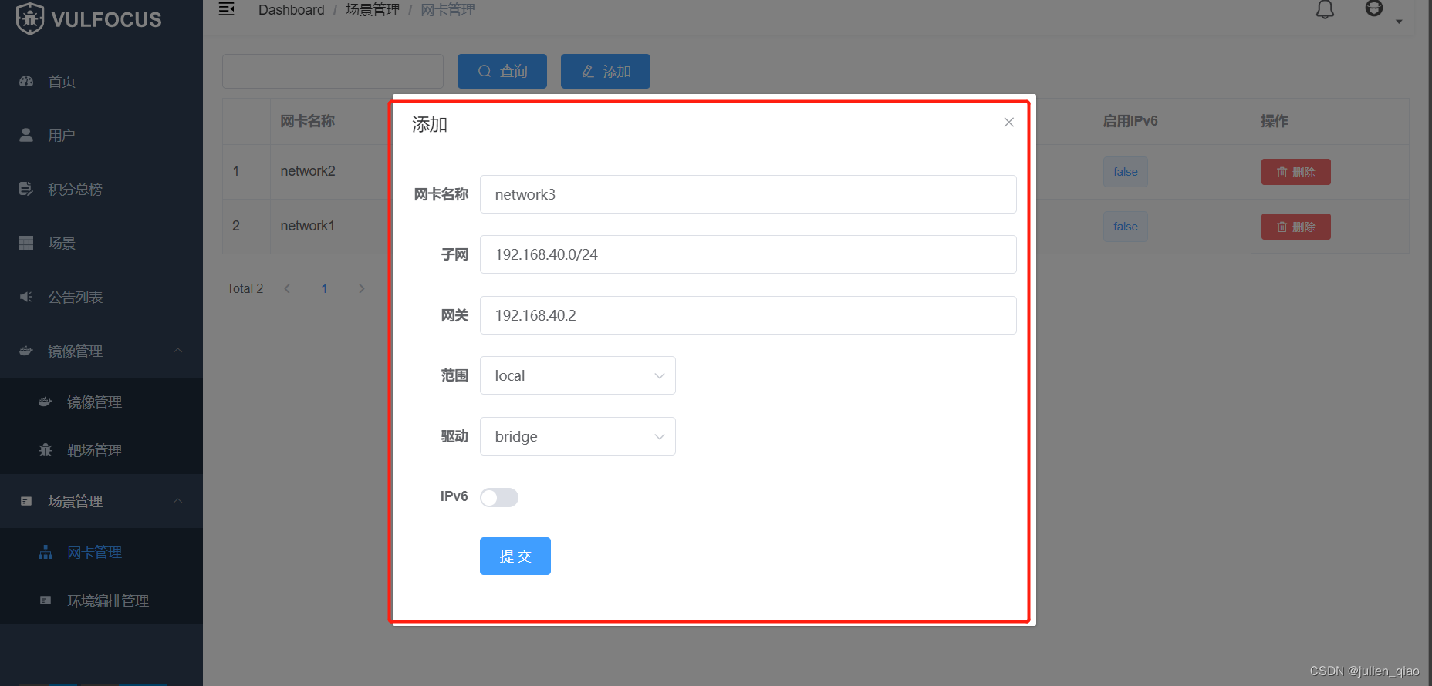The width and height of the screenshot is (1432, 686).
Task: Go to next page arrow
Action: 361,288
